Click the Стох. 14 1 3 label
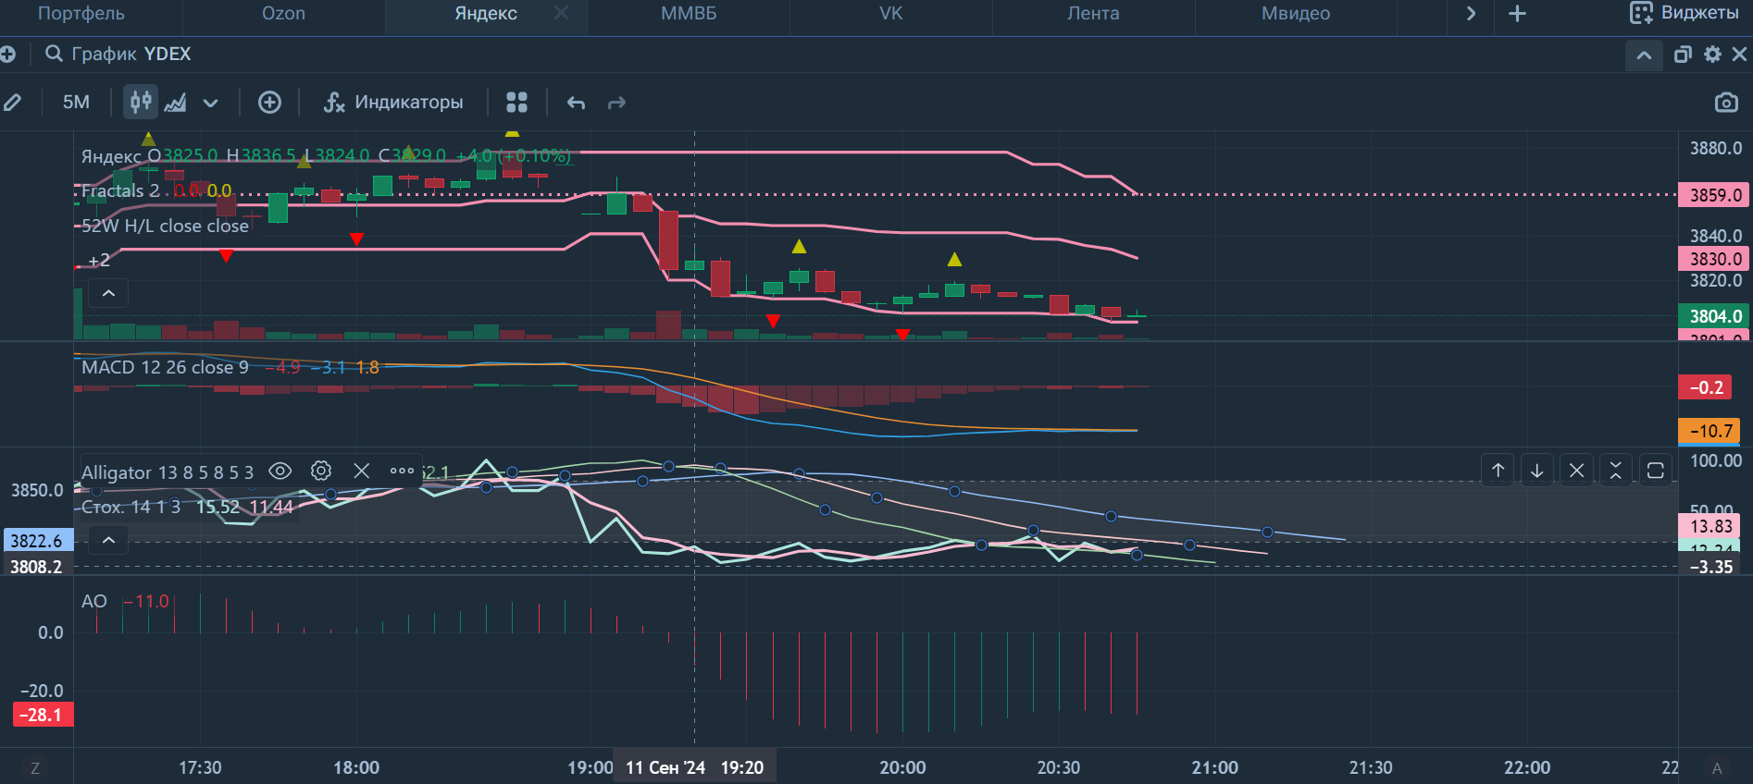The width and height of the screenshot is (1753, 784). [131, 507]
